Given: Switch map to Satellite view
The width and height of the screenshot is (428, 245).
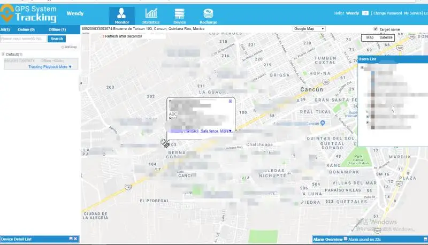Looking at the screenshot, I should click(386, 37).
